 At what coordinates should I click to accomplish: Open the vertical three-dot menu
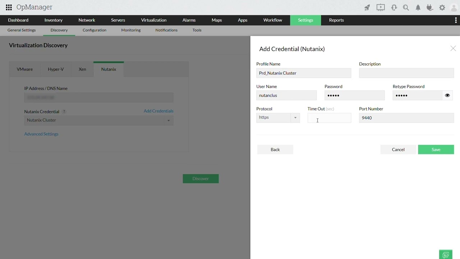coord(456,20)
